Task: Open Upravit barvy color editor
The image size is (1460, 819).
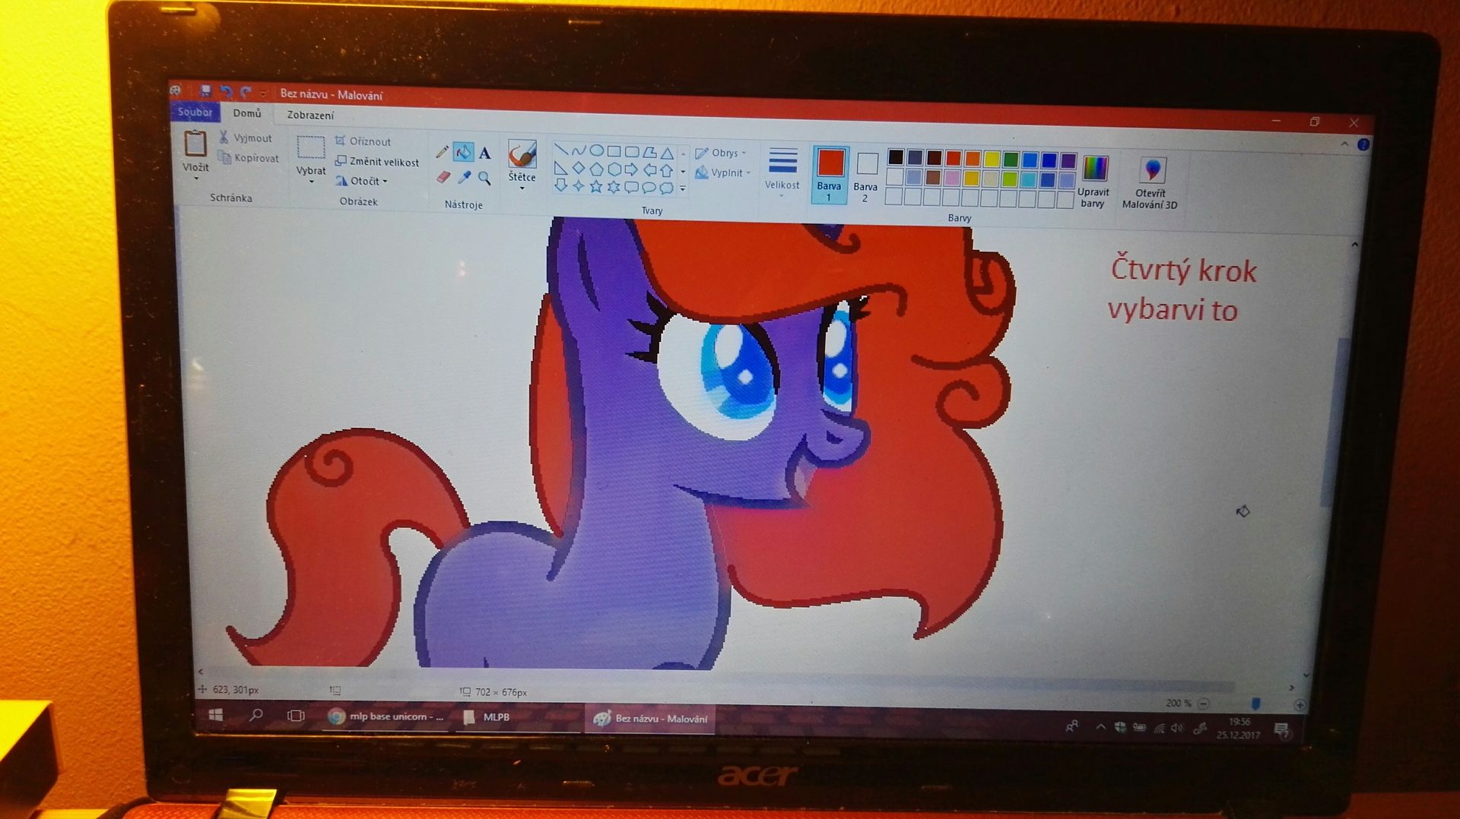Action: tap(1093, 182)
